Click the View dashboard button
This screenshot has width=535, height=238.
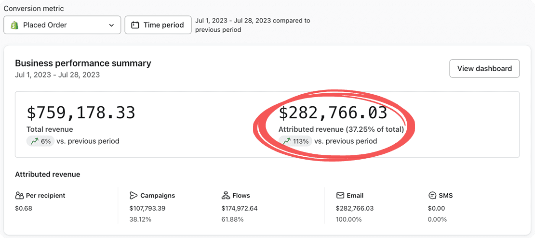tap(484, 68)
